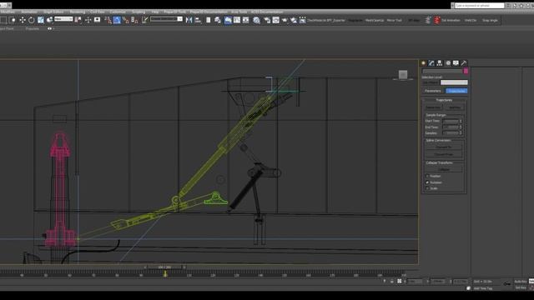
Task: Open the Schematic View icon
Action: (x=245, y=20)
